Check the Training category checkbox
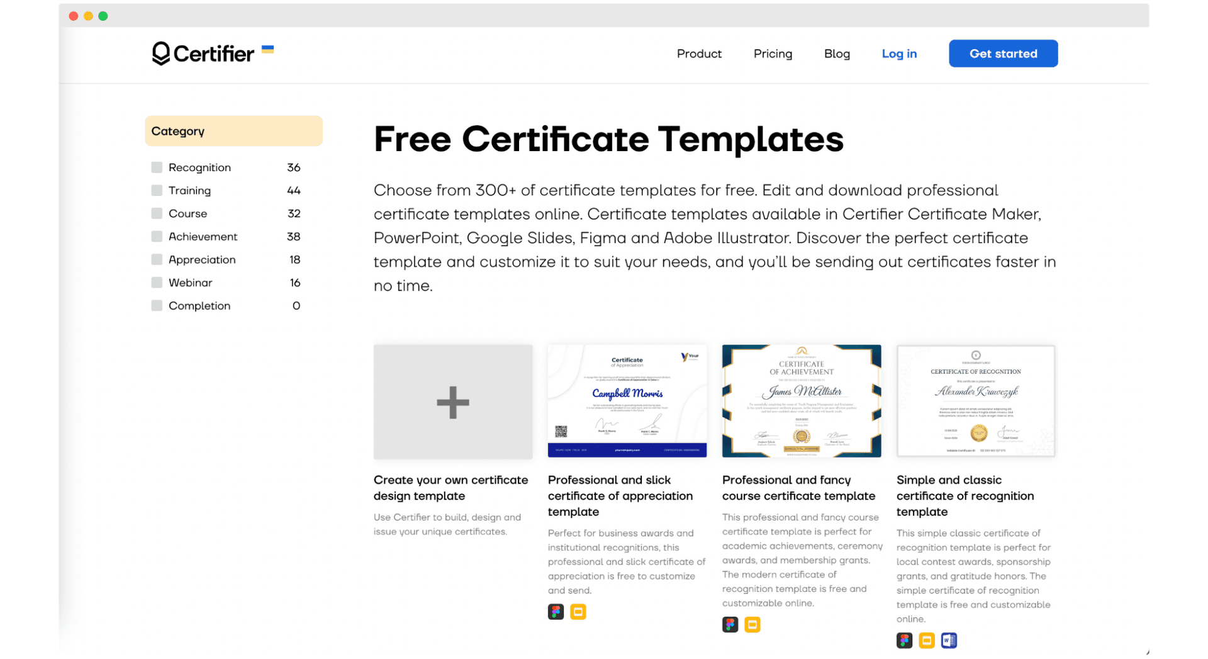This screenshot has width=1208, height=659. click(157, 190)
